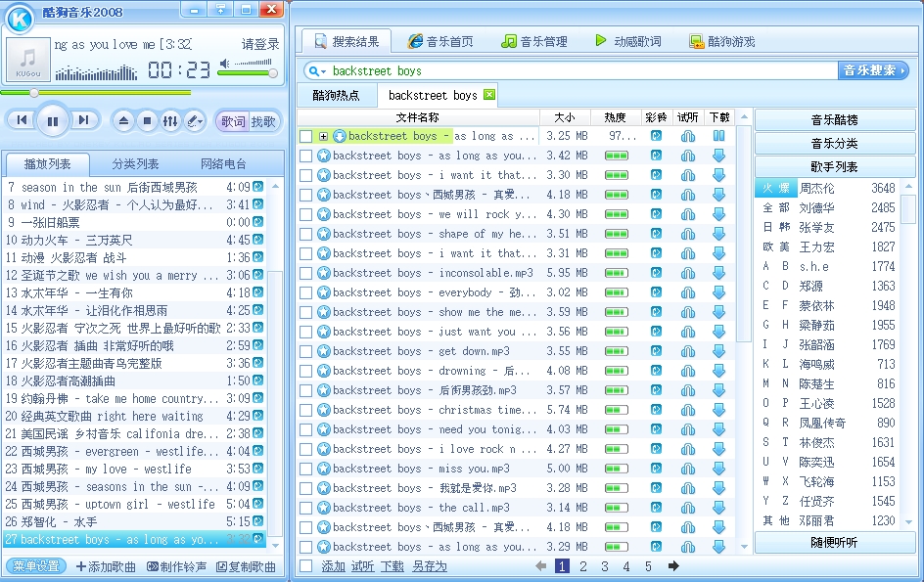This screenshot has height=582, width=924.
Task: Skip to the next track
Action: point(83,120)
